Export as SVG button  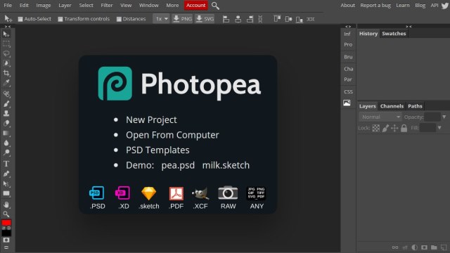point(205,19)
